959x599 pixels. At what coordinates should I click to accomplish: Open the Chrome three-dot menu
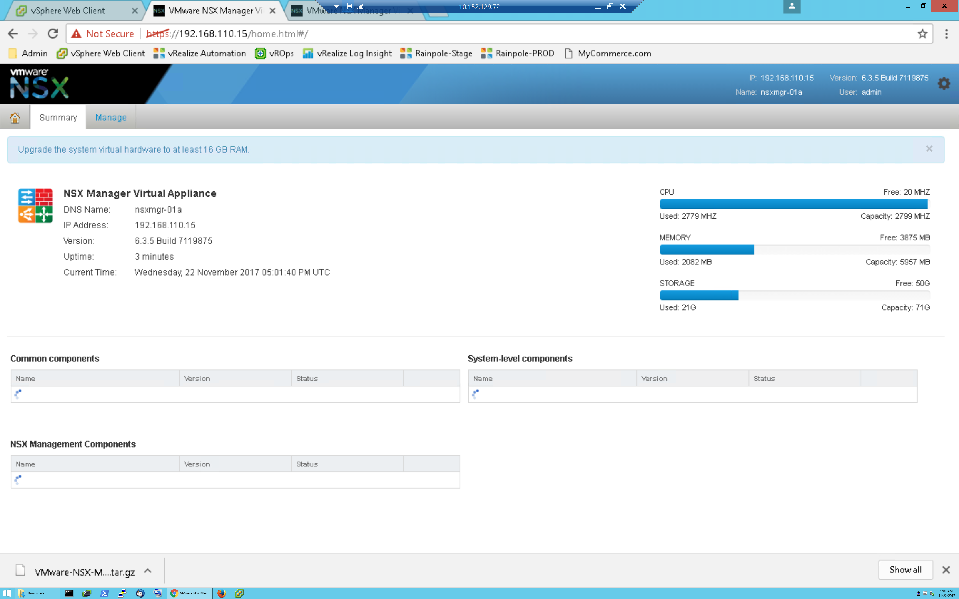(x=946, y=34)
